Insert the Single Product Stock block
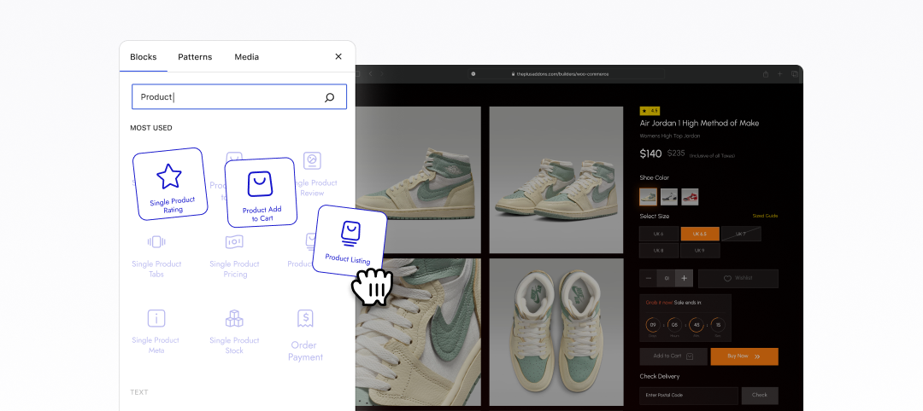This screenshot has height=411, width=923. 234,333
